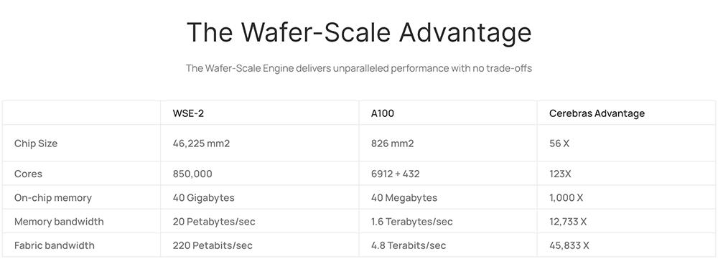This screenshot has height=259, width=718.
Task: Click the 1.6 Terabytes/sec value
Action: [x=411, y=222]
